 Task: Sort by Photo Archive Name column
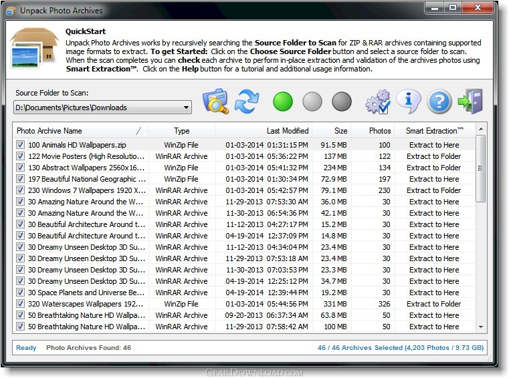point(80,131)
